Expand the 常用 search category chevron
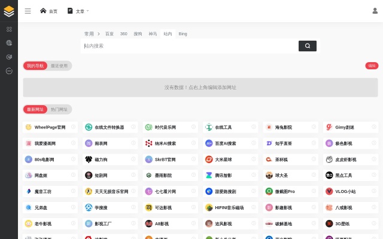Image resolution: width=383 pixels, height=239 pixels. (x=99, y=34)
